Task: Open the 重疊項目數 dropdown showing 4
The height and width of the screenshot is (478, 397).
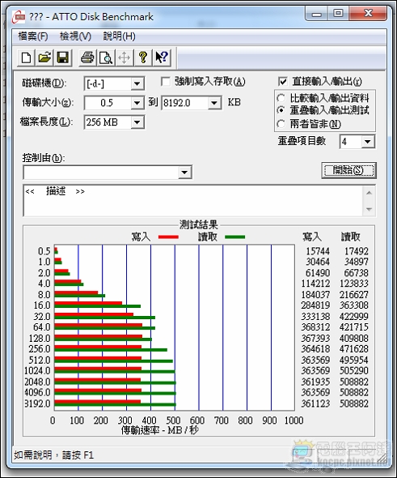Action: pyautogui.click(x=368, y=142)
